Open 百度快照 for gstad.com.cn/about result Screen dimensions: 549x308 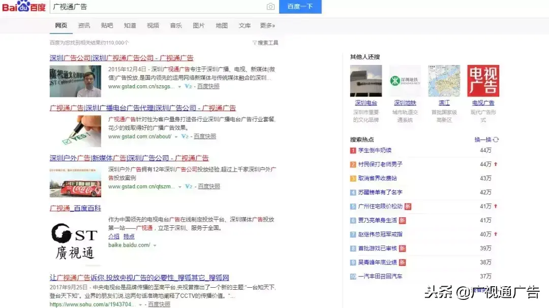(205, 136)
